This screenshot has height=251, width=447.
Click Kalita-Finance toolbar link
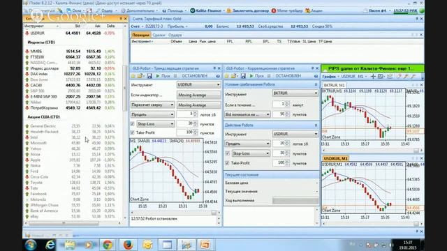click(x=205, y=11)
